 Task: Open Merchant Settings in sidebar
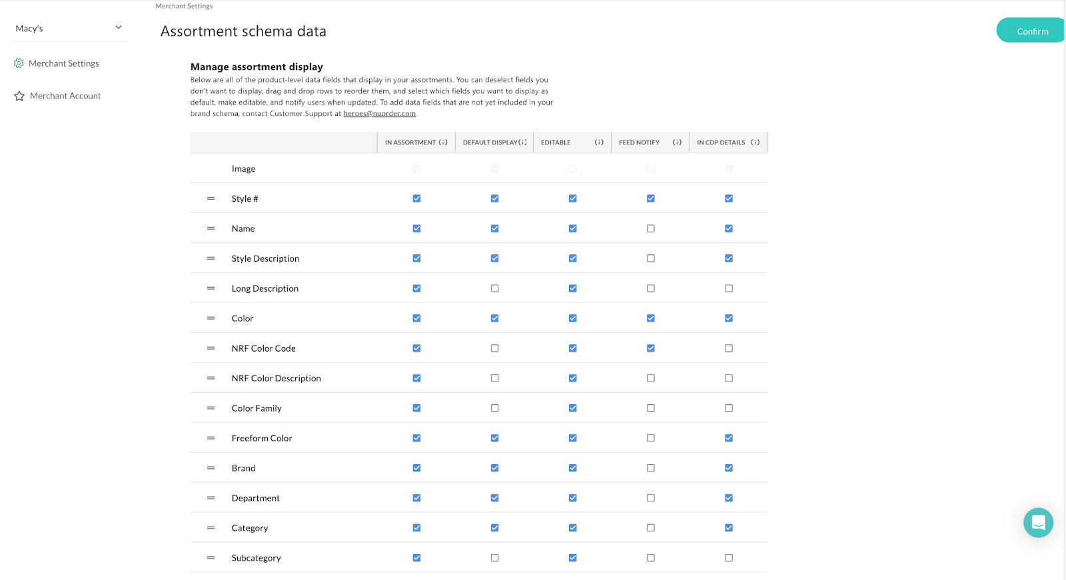click(x=64, y=63)
